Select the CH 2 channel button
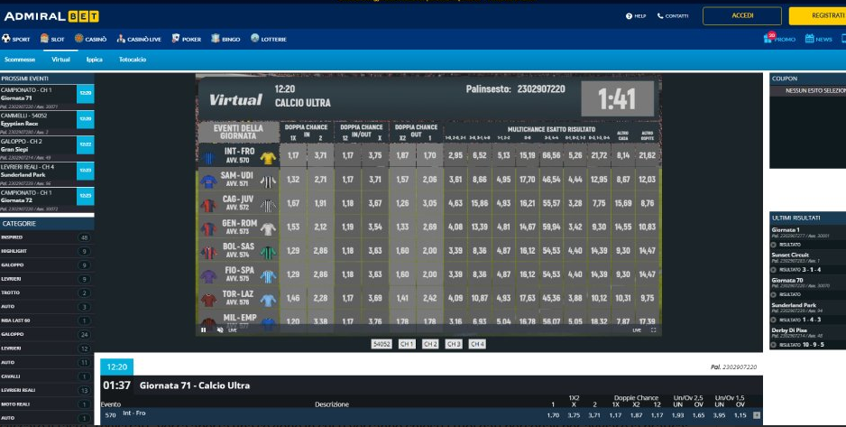This screenshot has height=427, width=846. (x=430, y=344)
